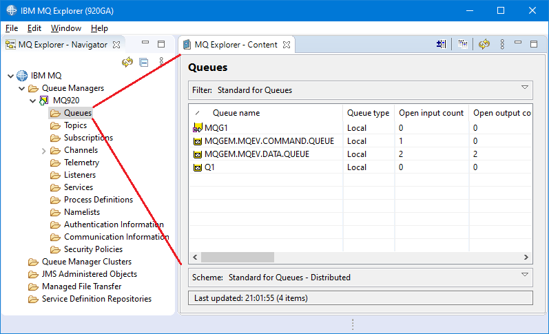This screenshot has height=334, width=549.
Task: Click the IBM MQ globe icon
Action: [x=22, y=76]
